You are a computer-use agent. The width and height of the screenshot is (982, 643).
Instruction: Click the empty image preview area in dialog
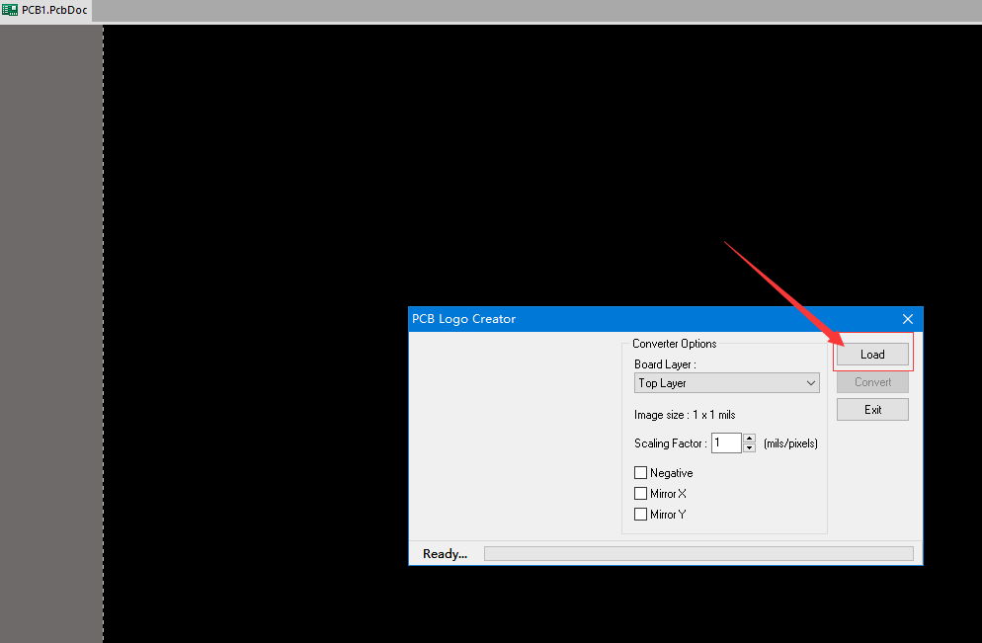pyautogui.click(x=514, y=435)
